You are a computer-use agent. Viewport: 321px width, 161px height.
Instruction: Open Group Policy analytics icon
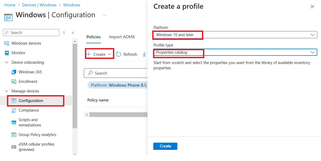click(x=14, y=135)
